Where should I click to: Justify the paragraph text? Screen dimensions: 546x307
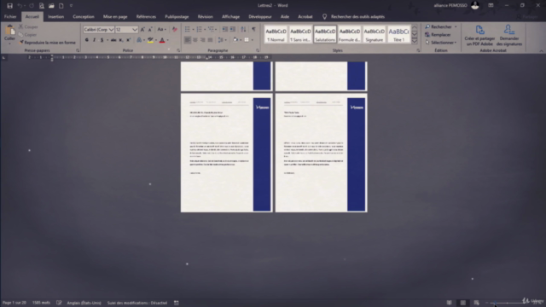[211, 40]
